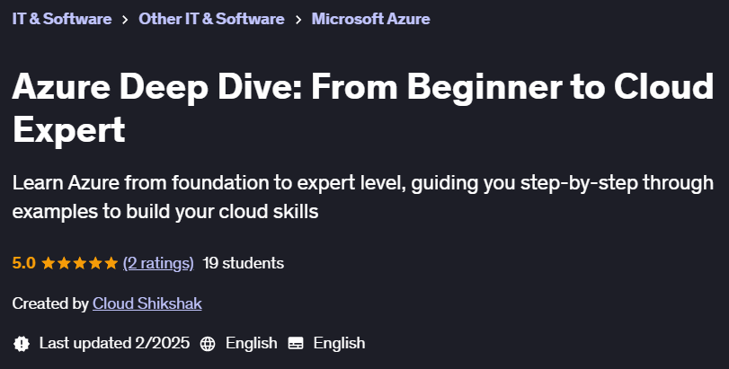Open the Microsoft Azure breadcrumb link

370,19
